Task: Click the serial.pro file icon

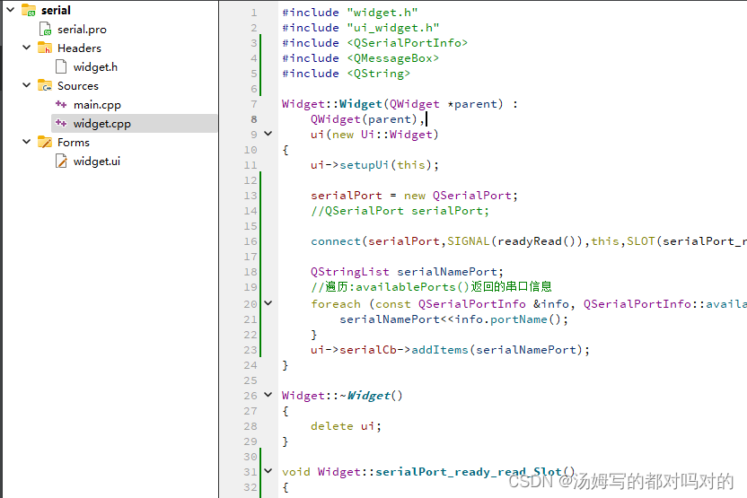Action: point(45,29)
